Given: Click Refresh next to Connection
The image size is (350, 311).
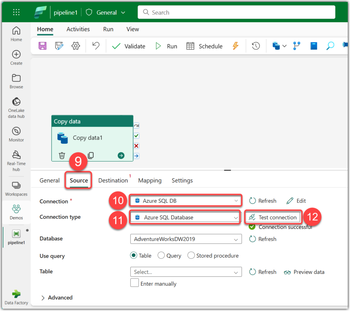Looking at the screenshot, I should pos(263,201).
